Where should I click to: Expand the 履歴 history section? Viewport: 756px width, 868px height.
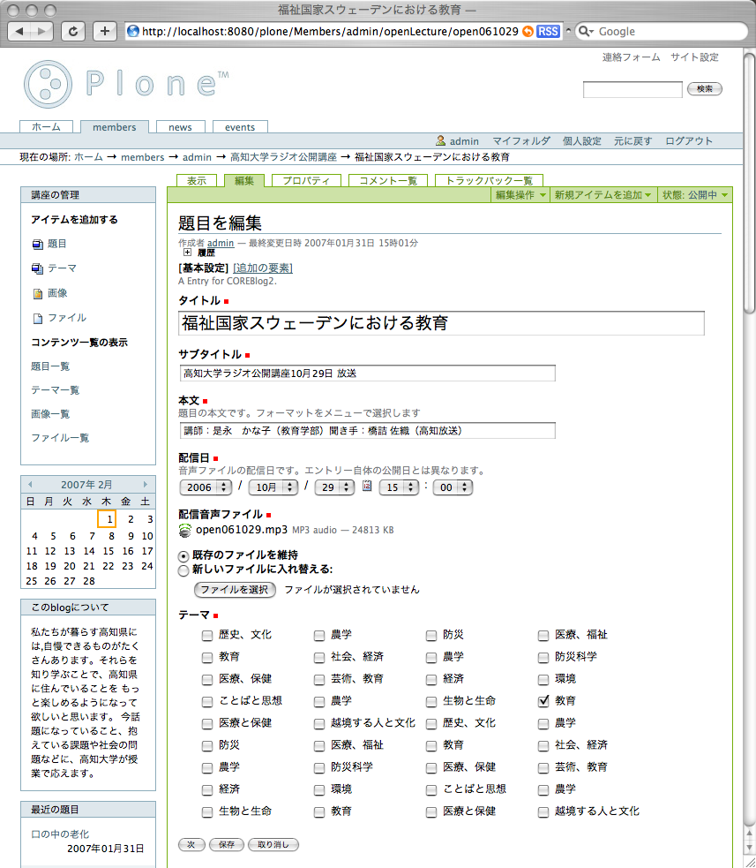click(188, 253)
